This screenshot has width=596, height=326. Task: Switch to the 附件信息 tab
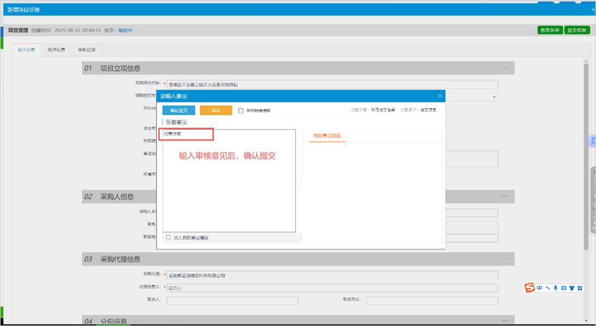tap(56, 50)
